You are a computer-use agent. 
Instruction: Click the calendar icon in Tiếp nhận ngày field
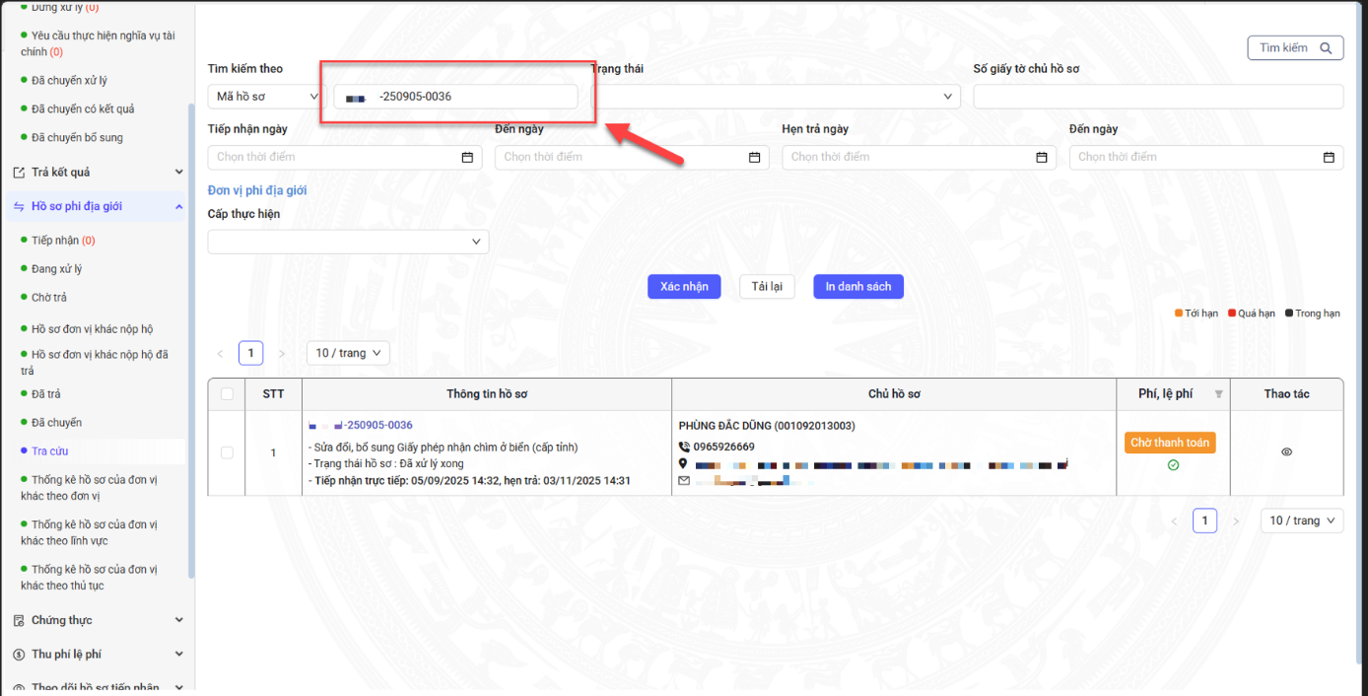[x=467, y=158]
